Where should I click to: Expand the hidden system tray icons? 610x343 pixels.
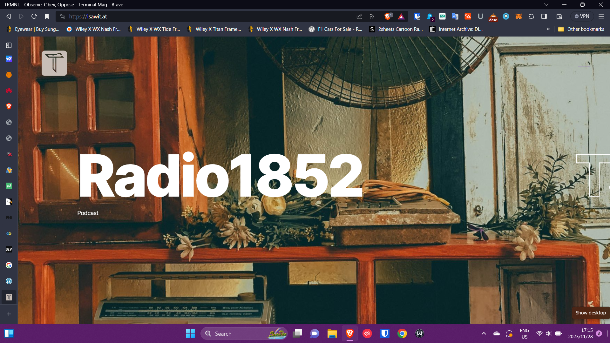484,333
